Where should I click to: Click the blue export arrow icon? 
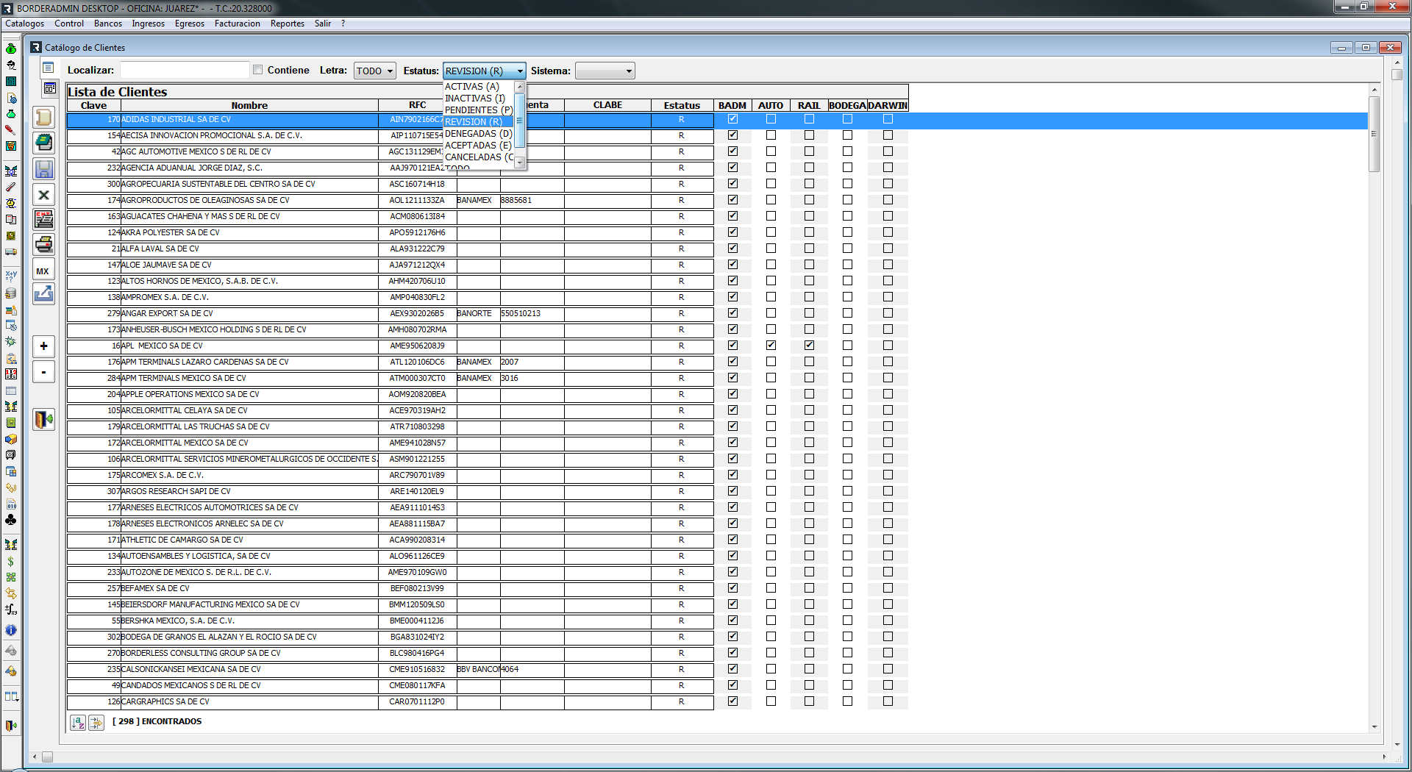tap(44, 294)
